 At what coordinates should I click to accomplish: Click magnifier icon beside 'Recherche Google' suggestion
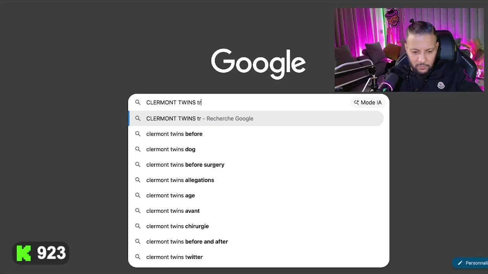point(138,118)
